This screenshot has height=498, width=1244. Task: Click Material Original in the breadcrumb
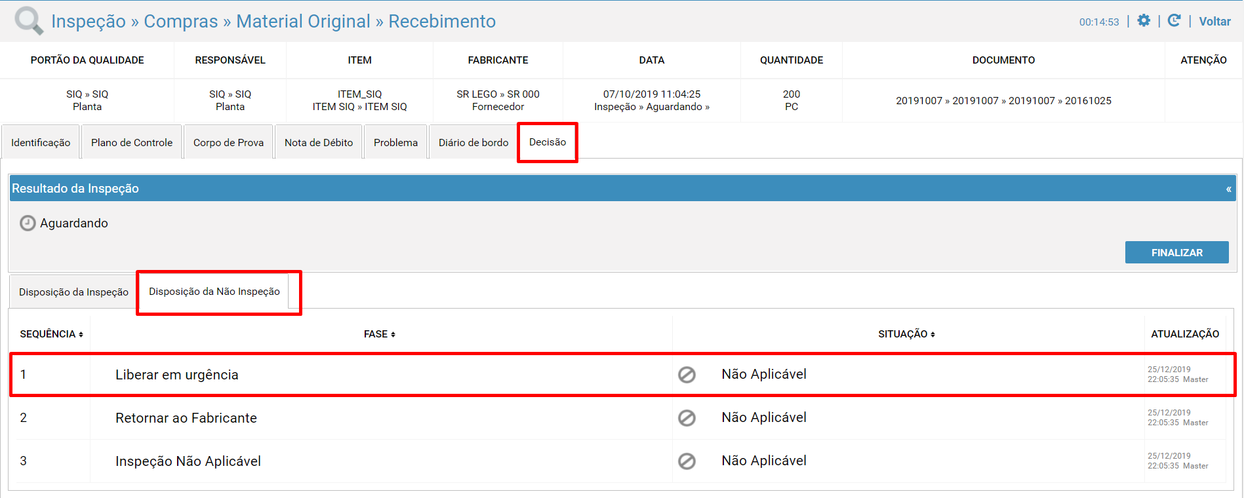303,21
